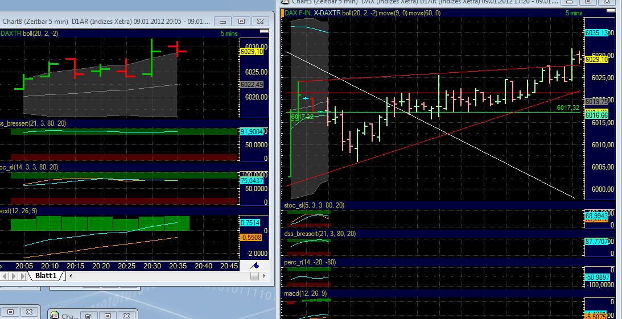Click the 68,9943 stochastic value in Chart3
Viewport: 622px width, 319px height.
coord(596,217)
